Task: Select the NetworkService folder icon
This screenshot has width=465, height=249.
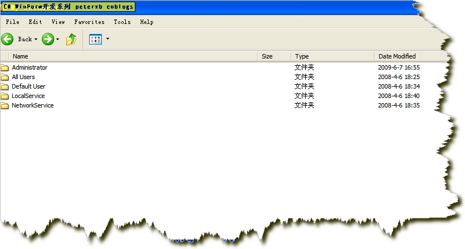Action: click(4, 106)
